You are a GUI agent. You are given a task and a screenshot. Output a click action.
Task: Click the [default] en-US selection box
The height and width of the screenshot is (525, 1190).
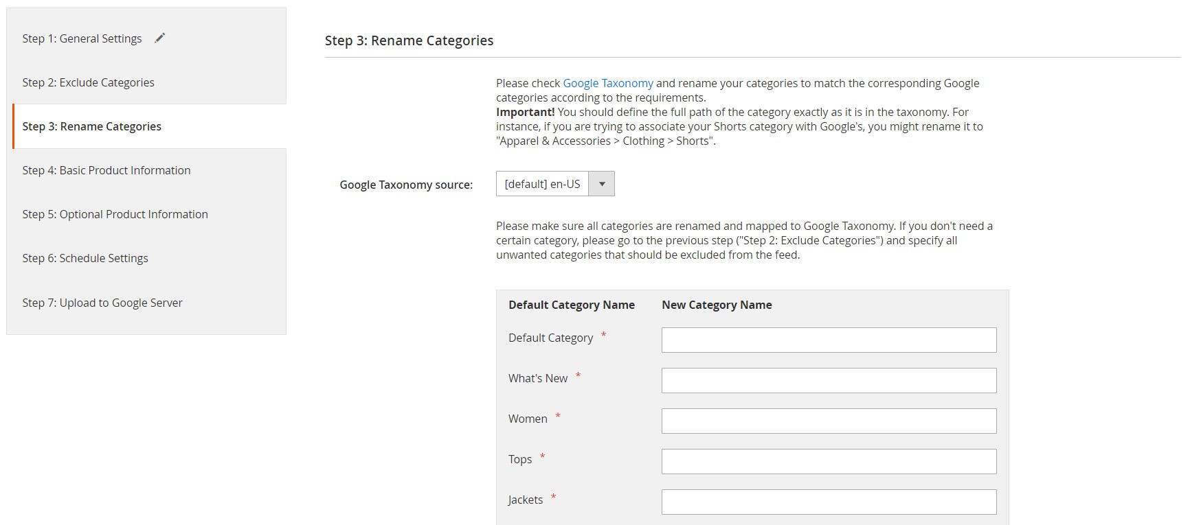(x=542, y=184)
